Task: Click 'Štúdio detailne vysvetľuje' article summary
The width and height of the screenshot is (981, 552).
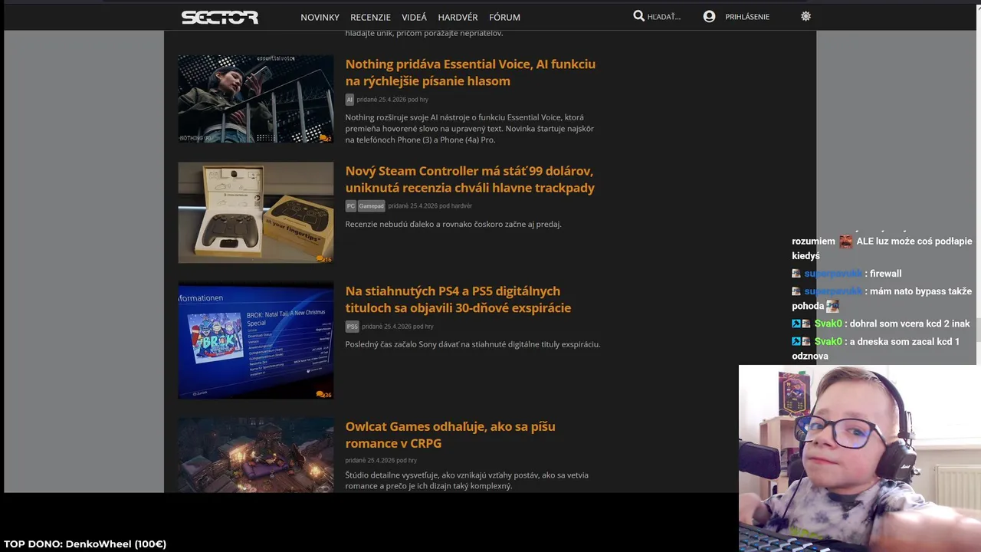Action: pos(467,480)
